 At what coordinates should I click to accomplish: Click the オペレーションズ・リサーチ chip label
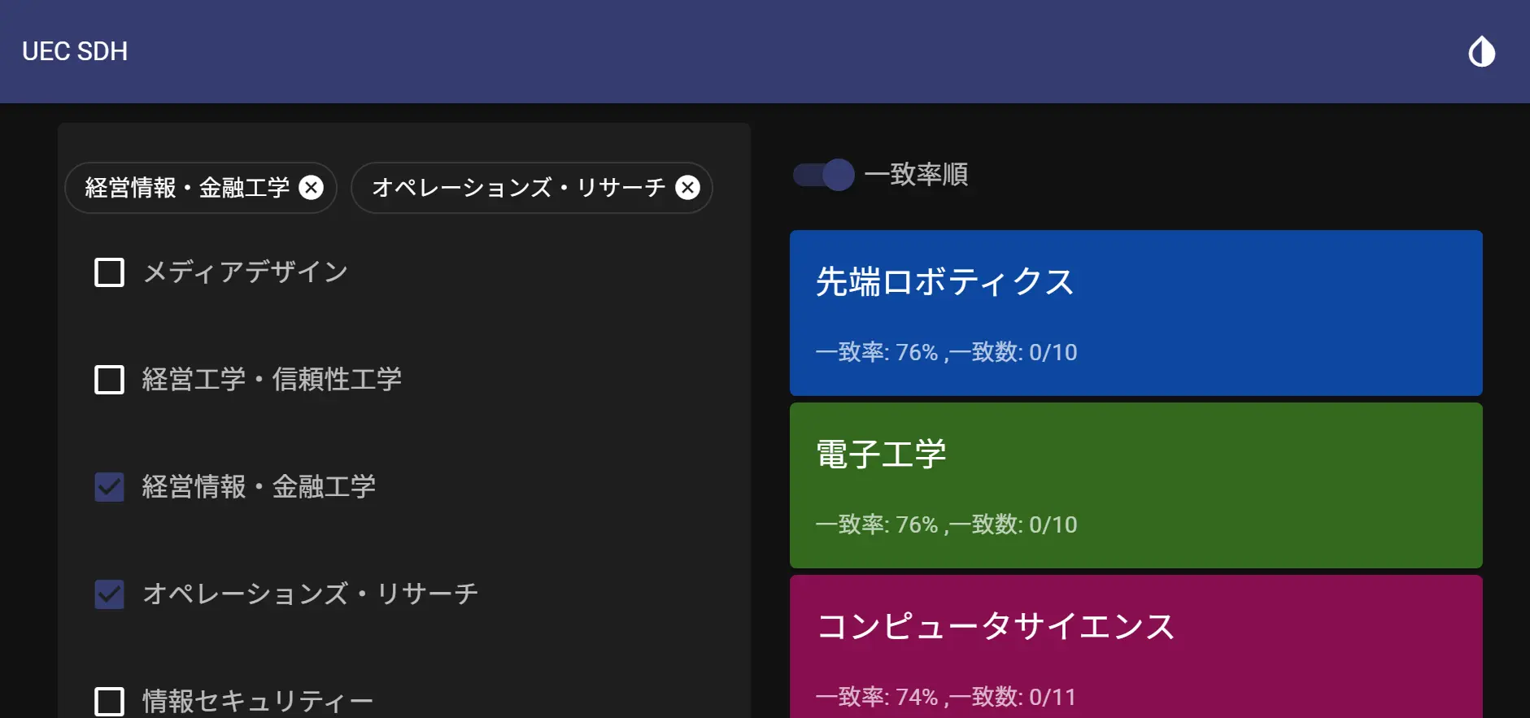tap(518, 188)
